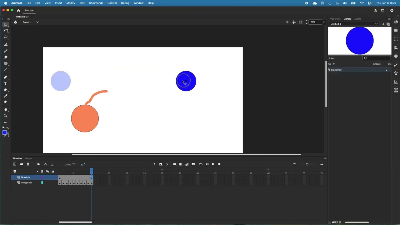Activate the Zoom magnifier tool
Screen dimensions: 400x225
point(6,116)
